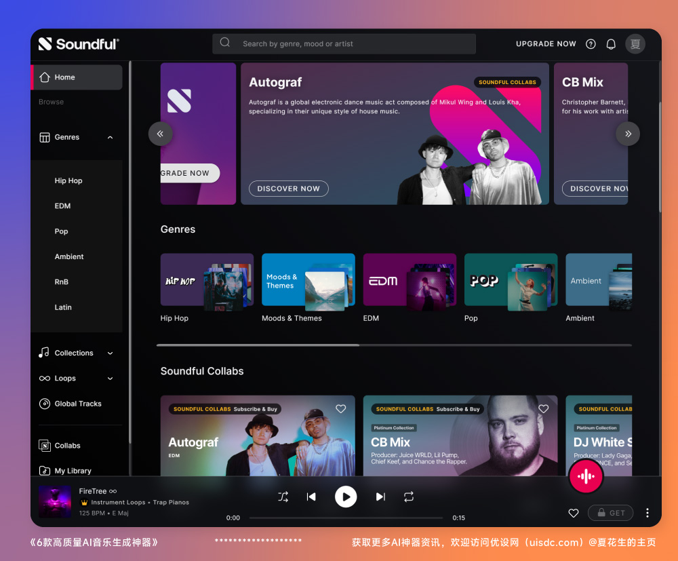
Task: Click the pink audio waveform button
Action: coord(585,477)
